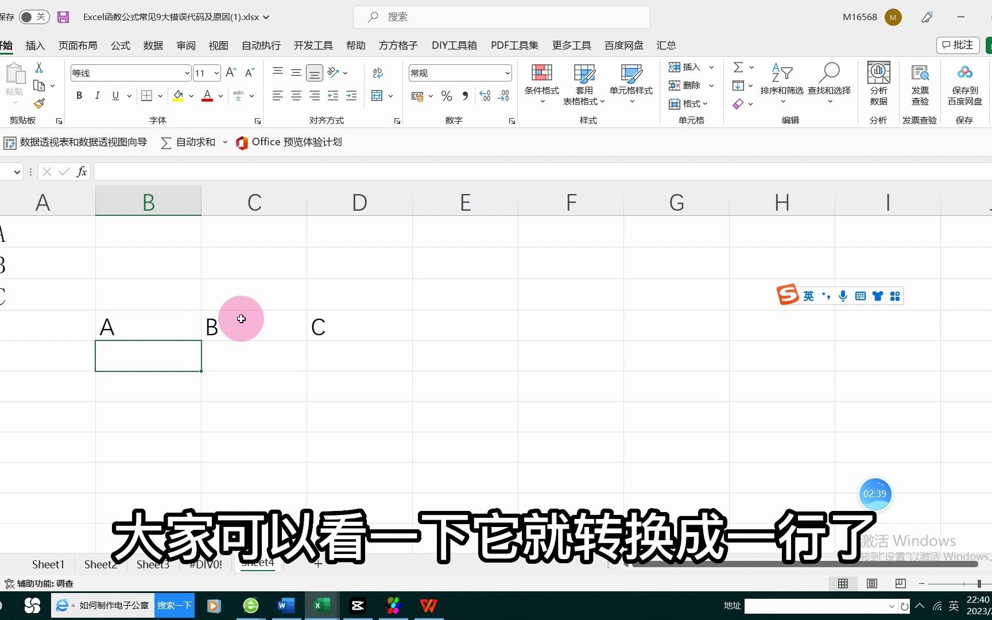The height and width of the screenshot is (620, 992).
Task: Open the Formulas ribbon tab
Action: (121, 45)
